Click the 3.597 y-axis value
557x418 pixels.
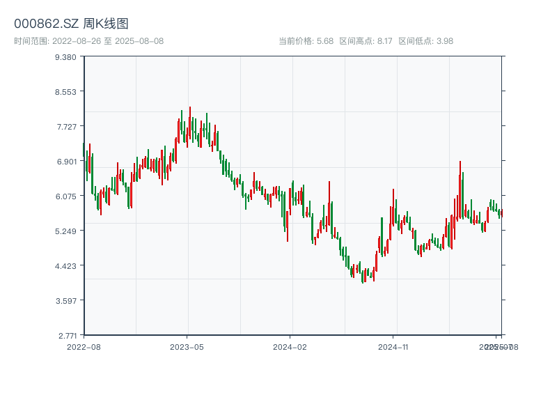[x=65, y=301]
